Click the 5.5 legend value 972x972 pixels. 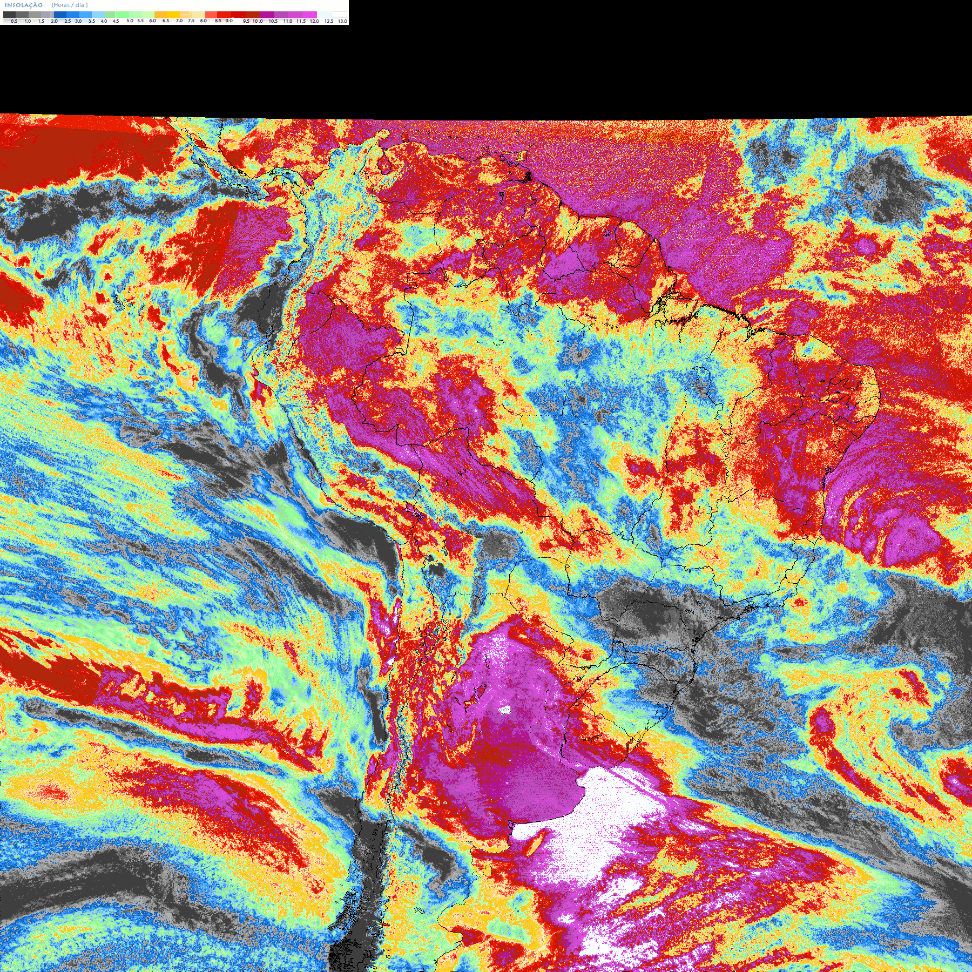click(x=140, y=21)
